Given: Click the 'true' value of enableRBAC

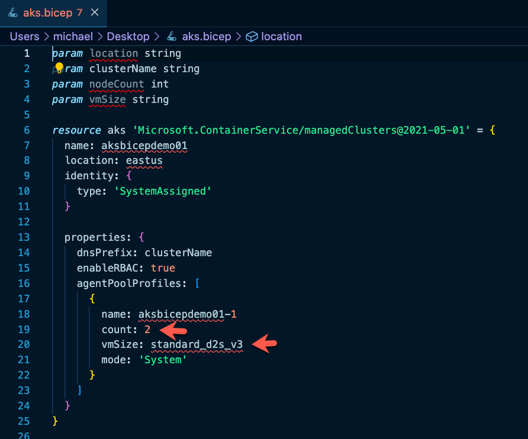Looking at the screenshot, I should click(x=163, y=269).
